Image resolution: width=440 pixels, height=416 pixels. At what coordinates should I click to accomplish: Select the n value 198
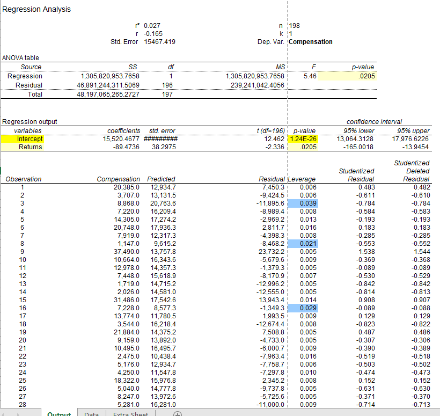295,26
